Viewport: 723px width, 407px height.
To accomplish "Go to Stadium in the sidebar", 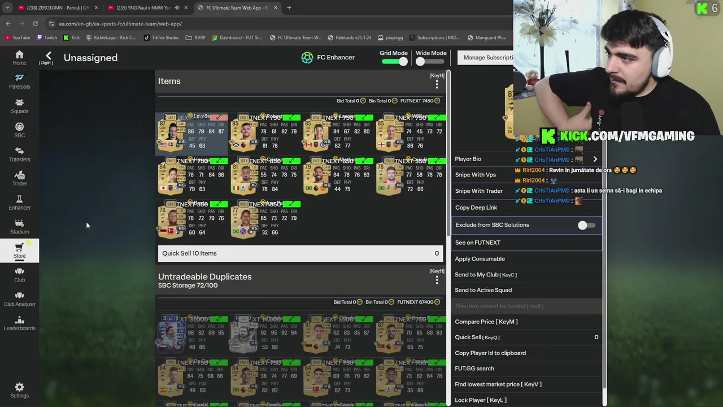I will click(19, 226).
